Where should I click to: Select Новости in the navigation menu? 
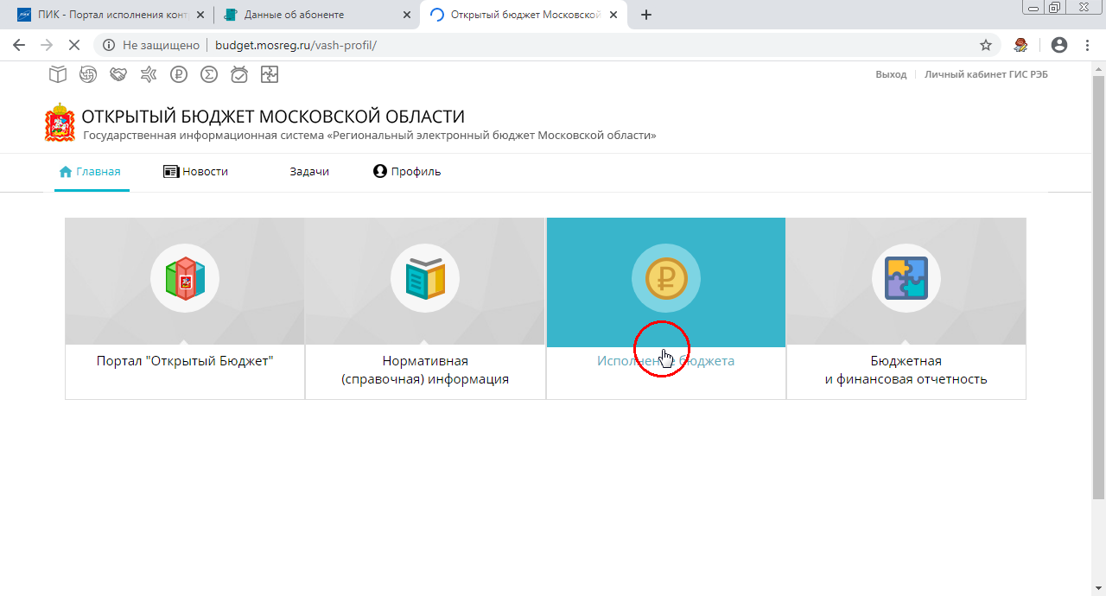[204, 171]
